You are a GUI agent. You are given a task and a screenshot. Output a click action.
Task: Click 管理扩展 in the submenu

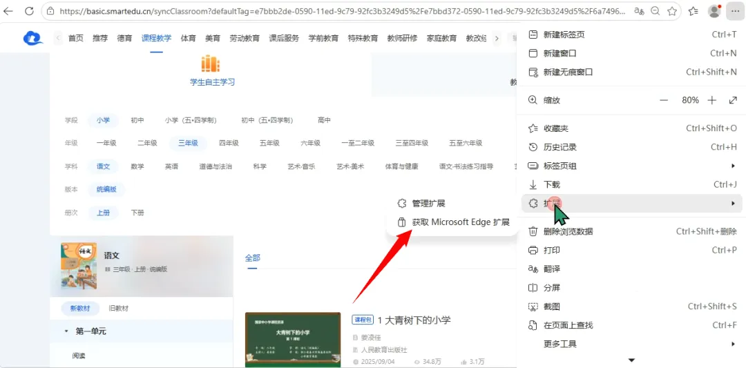coord(452,204)
